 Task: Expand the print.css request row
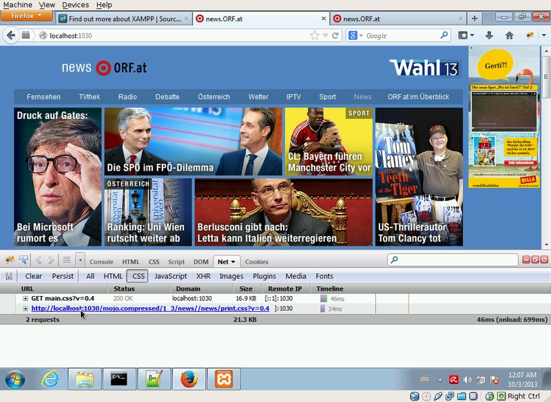click(25, 309)
